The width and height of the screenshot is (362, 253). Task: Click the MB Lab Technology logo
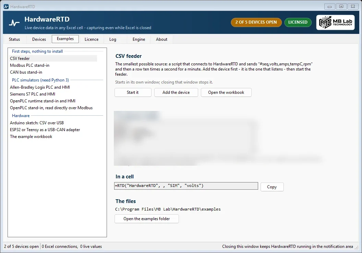pos(335,22)
